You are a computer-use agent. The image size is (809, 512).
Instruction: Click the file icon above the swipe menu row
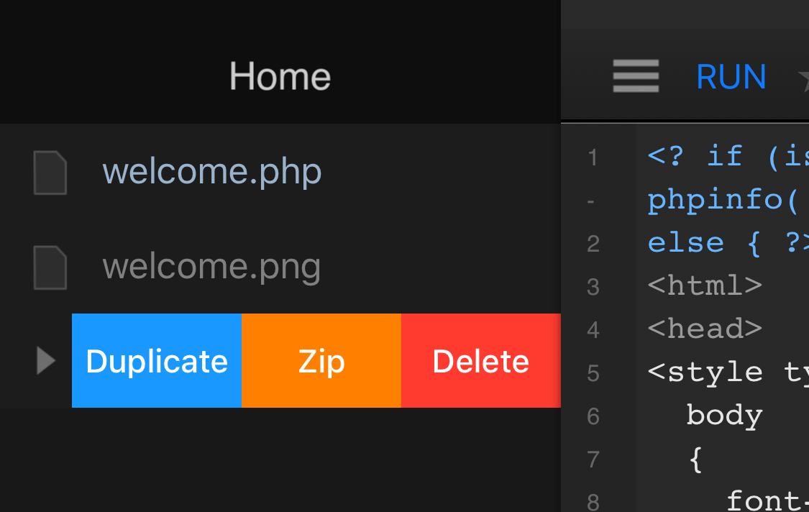(50, 266)
